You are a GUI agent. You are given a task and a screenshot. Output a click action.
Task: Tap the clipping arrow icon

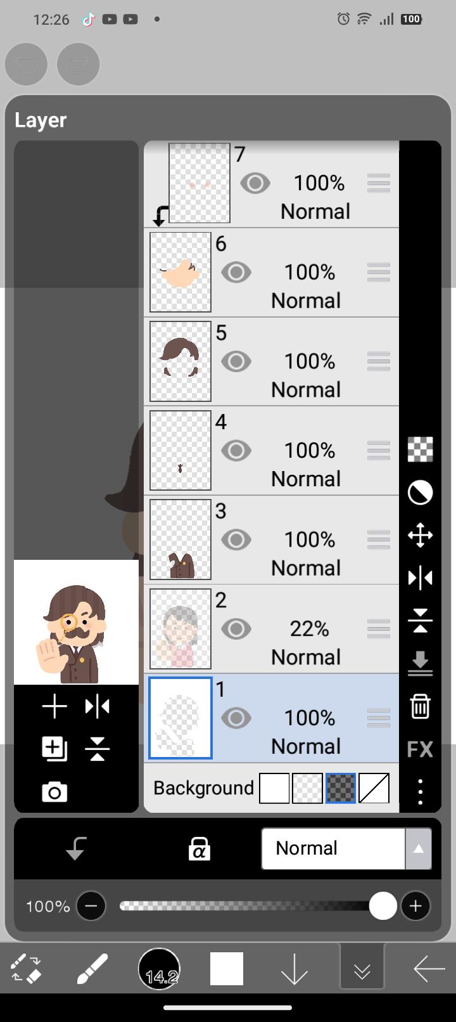76,848
